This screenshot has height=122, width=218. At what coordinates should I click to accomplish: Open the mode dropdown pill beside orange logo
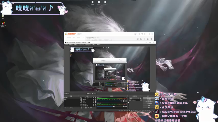tap(79, 34)
